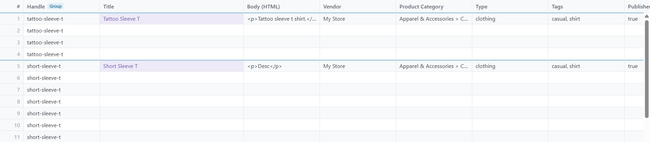650x142 pixels.
Task: Click the Tags column header
Action: 586,6
